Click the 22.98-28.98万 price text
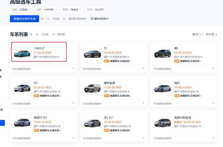Image resolution: width=223 pixels, height=147 pixels. tap(183, 53)
